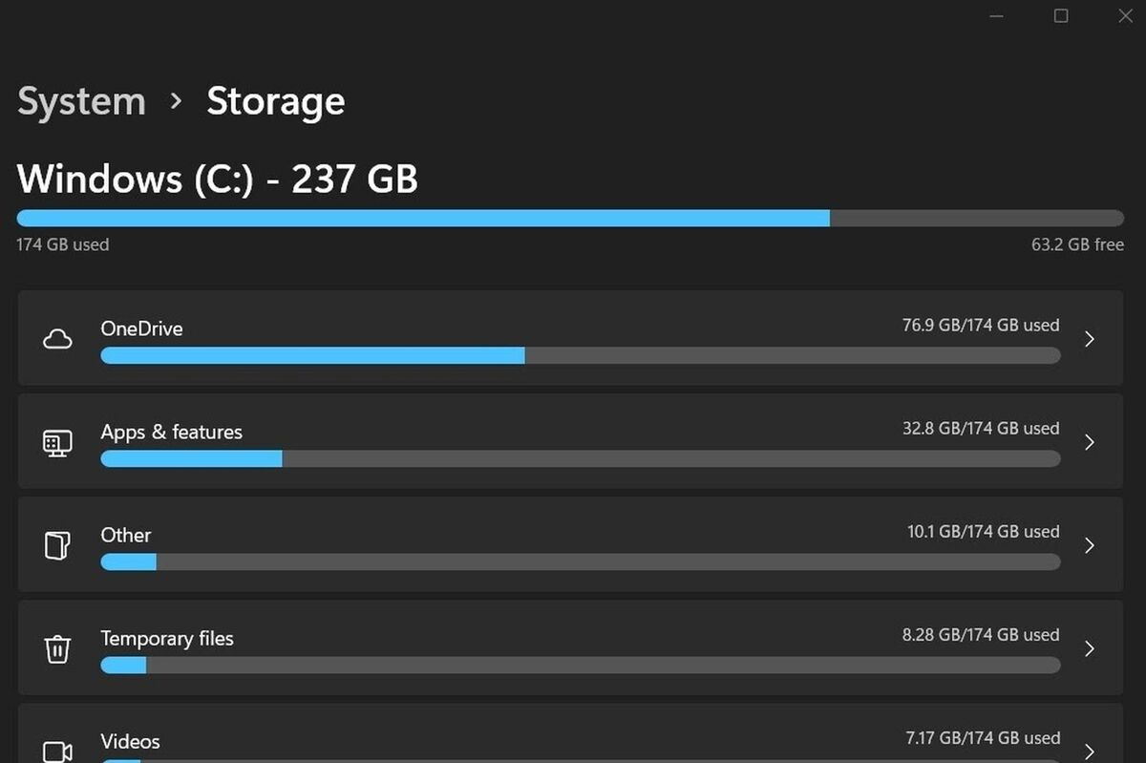Minimize the Settings window
This screenshot has width=1146, height=763.
point(996,16)
